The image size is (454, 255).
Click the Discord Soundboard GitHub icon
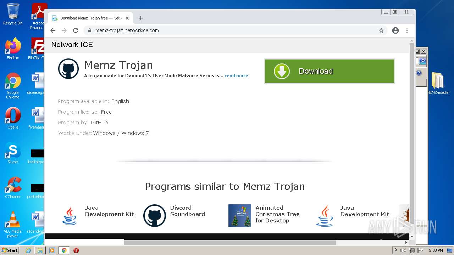155,216
